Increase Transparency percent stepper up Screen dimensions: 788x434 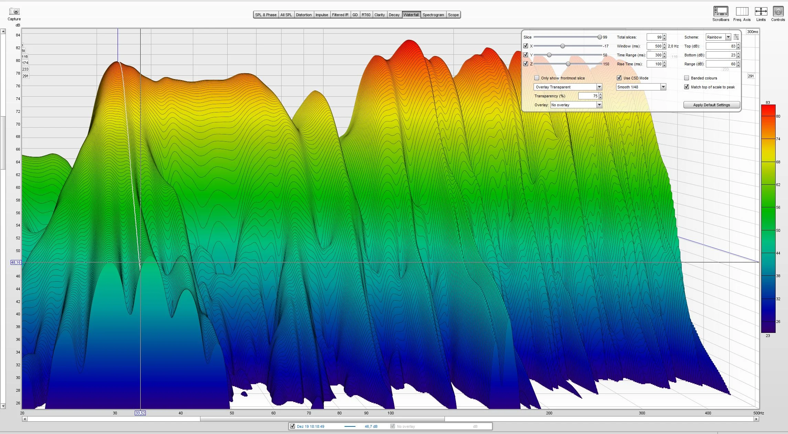coord(600,94)
